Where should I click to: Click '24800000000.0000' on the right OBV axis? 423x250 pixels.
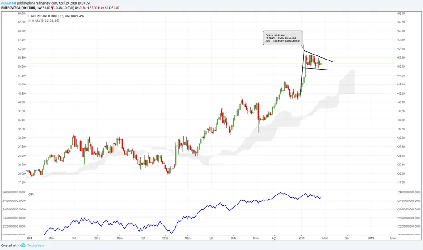click(409, 192)
